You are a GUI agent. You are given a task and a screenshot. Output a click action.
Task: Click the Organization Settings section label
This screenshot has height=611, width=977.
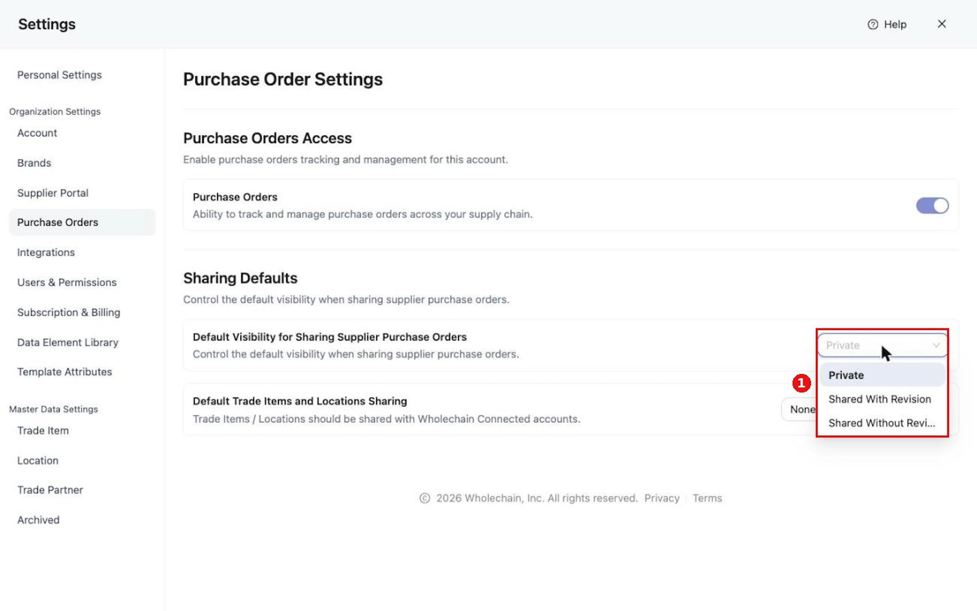click(55, 111)
